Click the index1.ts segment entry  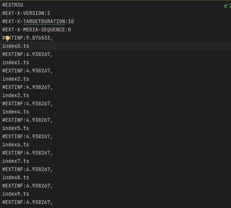click(x=16, y=63)
